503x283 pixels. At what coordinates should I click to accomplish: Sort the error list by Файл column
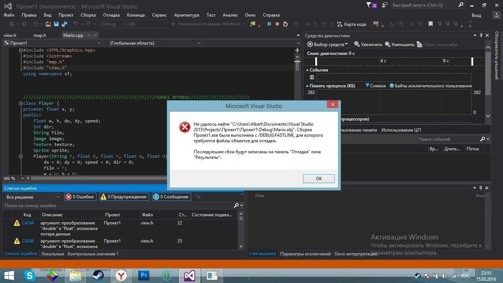158,214
